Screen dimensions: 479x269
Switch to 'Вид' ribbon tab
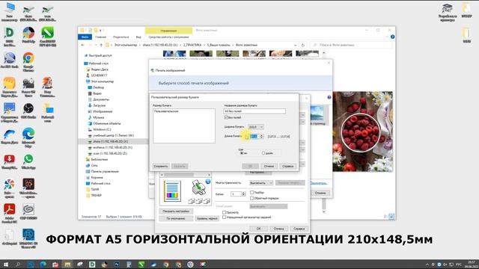[x=138, y=37]
